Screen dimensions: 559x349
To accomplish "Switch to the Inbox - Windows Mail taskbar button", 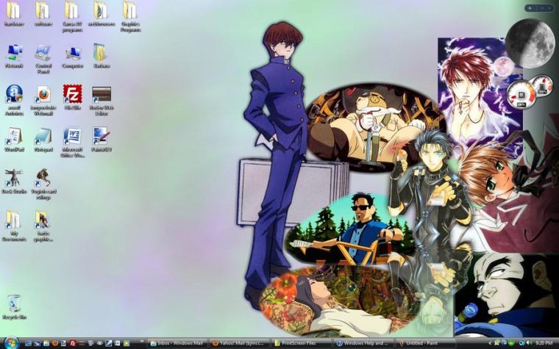I will (177, 343).
